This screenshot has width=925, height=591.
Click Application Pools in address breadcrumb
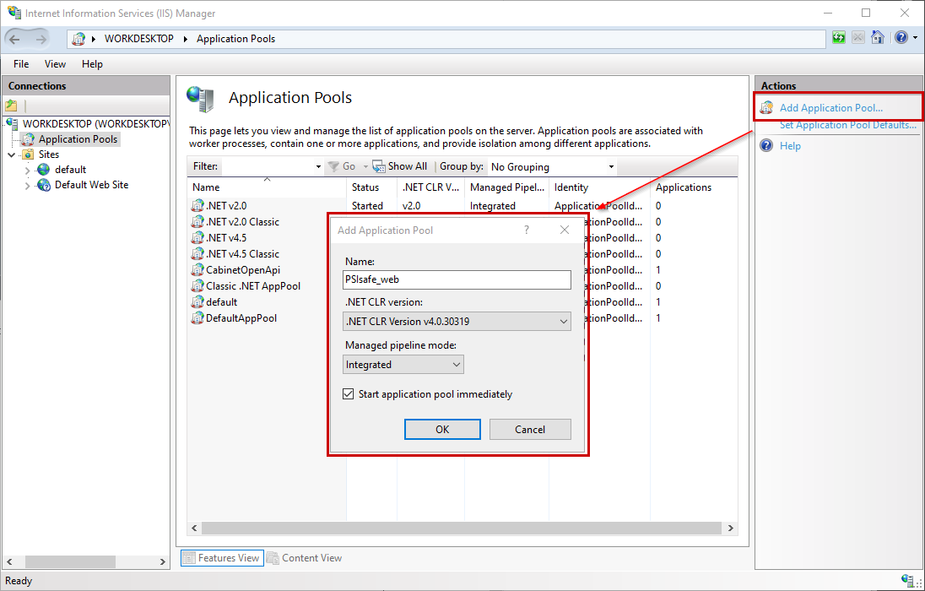click(x=236, y=39)
